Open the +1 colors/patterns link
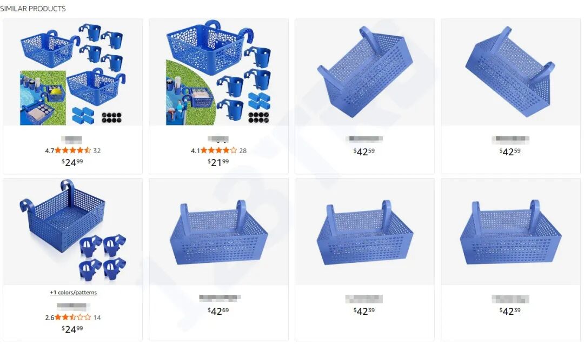 (x=74, y=293)
